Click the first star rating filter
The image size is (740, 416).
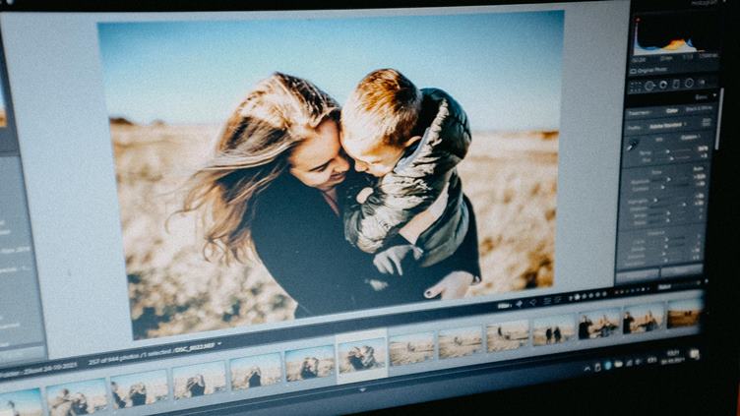click(x=578, y=297)
